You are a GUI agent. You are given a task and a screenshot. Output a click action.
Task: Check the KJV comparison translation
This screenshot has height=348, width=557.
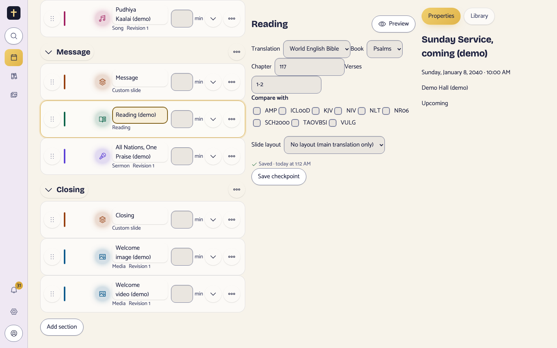click(x=316, y=111)
